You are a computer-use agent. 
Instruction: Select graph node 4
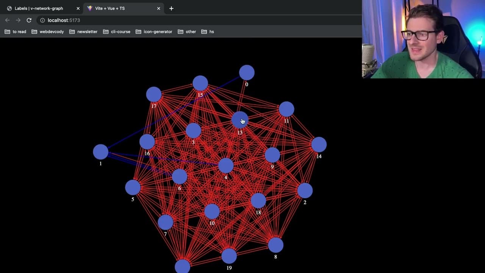(226, 165)
